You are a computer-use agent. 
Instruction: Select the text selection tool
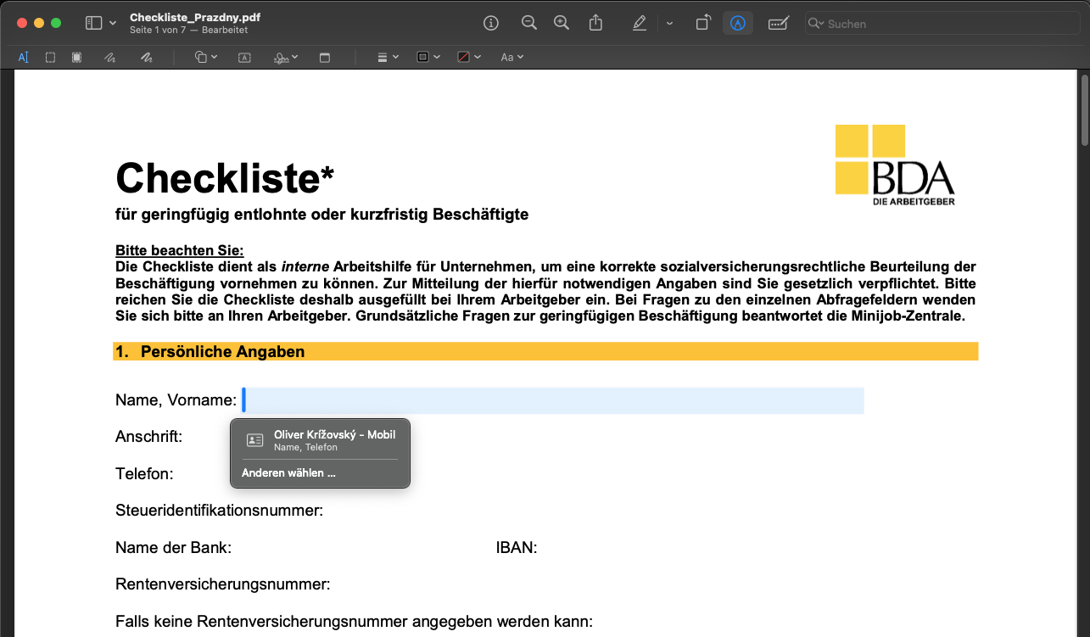[23, 57]
